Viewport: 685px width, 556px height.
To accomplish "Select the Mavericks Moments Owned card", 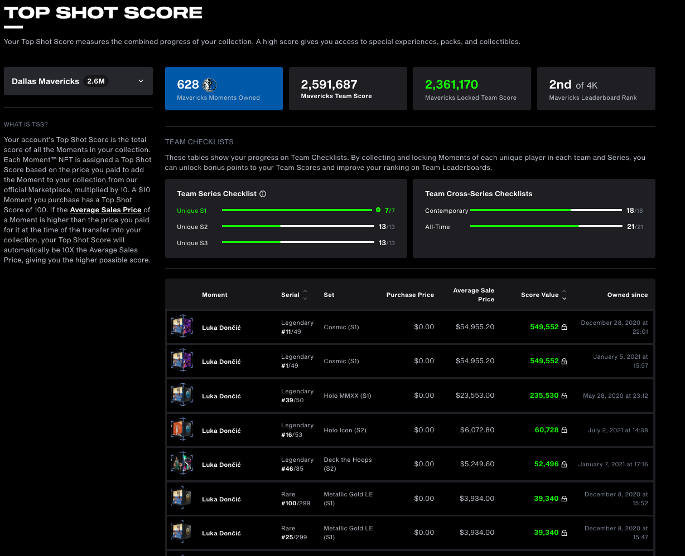I will click(224, 89).
